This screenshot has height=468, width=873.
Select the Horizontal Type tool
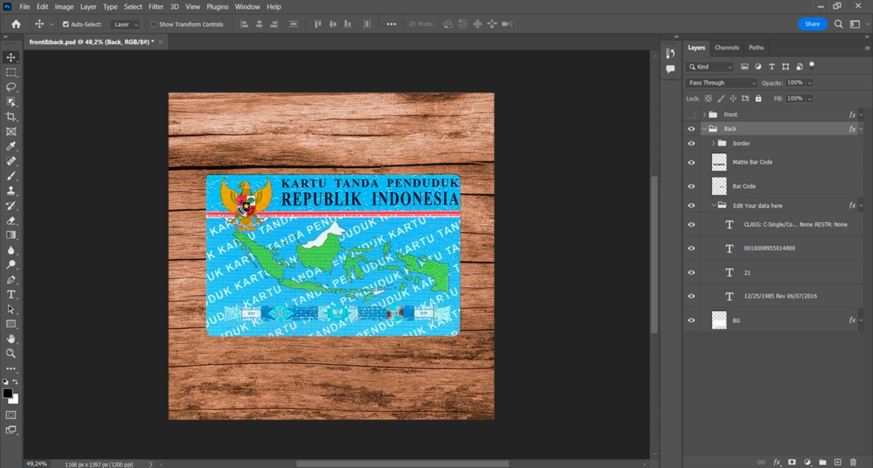click(11, 294)
